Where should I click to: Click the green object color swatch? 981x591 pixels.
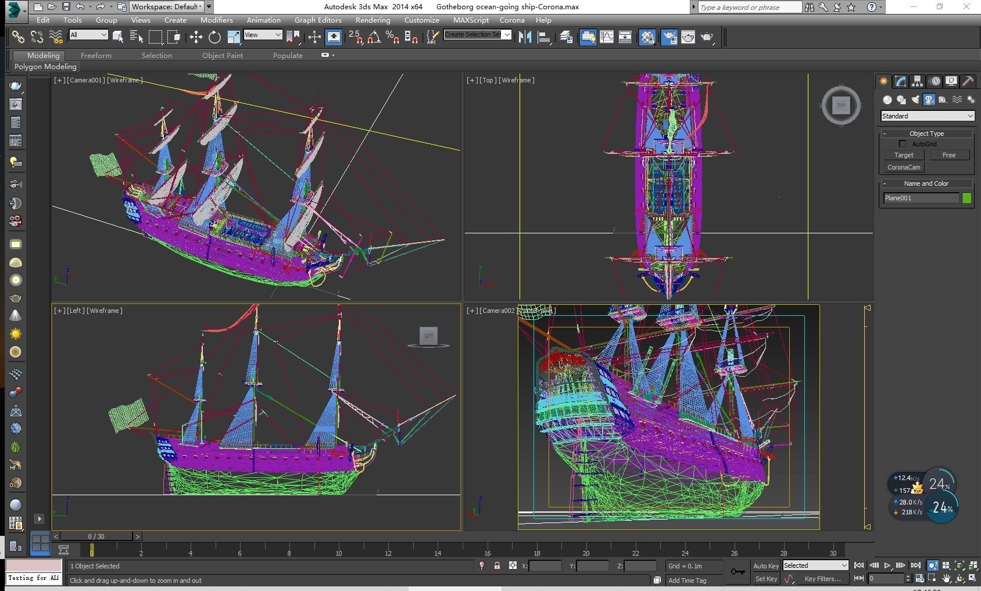tap(966, 198)
